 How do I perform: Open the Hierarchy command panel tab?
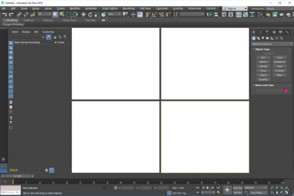(267, 32)
